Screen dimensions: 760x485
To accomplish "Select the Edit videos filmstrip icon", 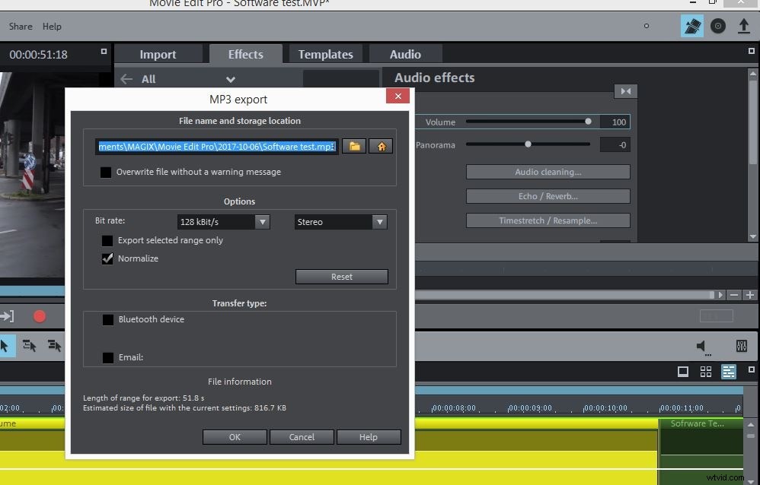I will 692,26.
